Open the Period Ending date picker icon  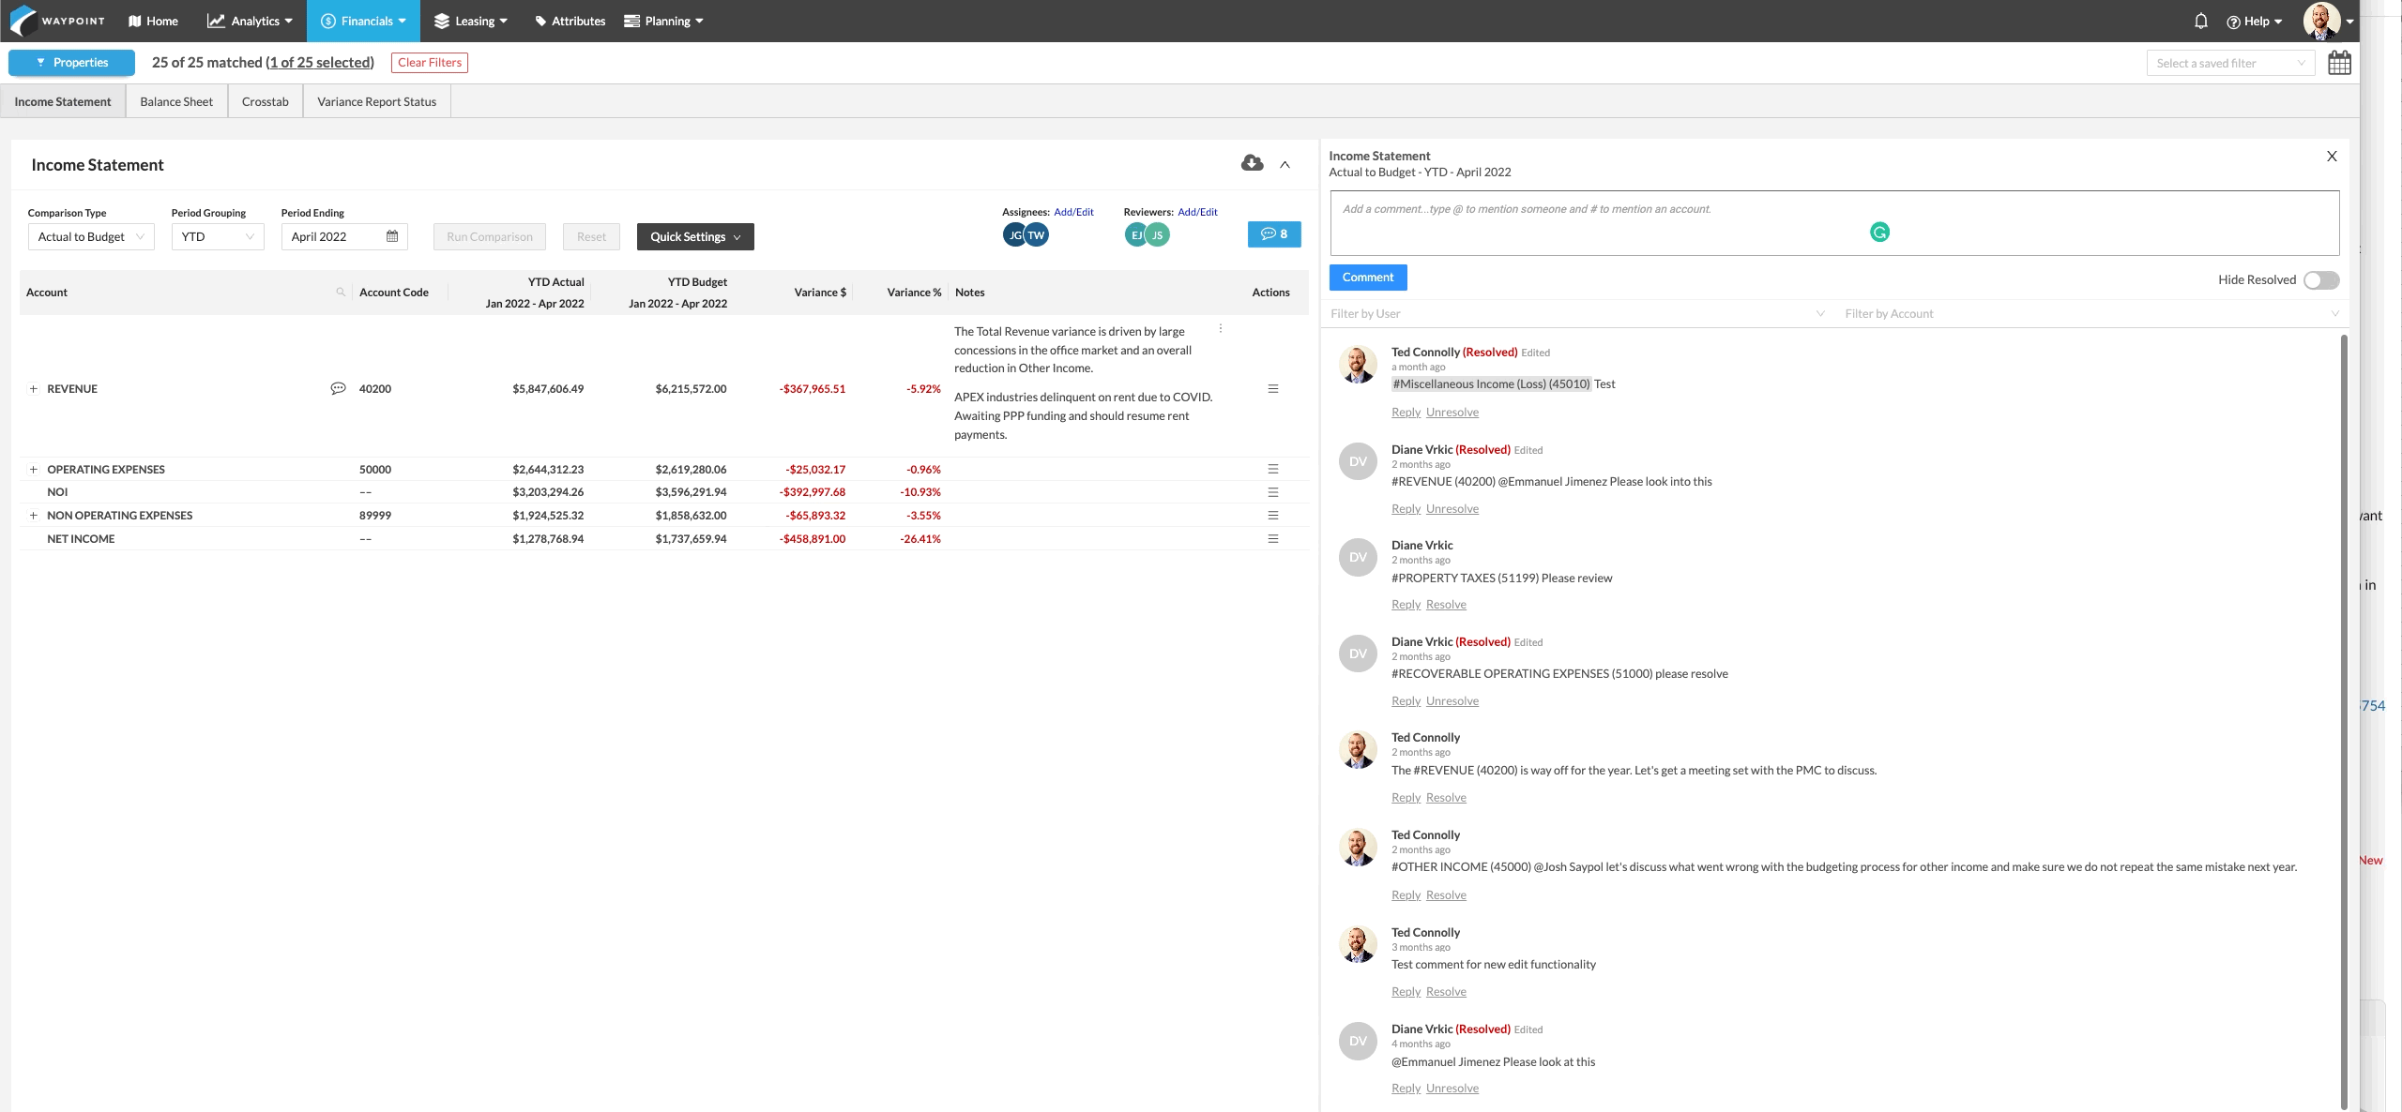(392, 236)
